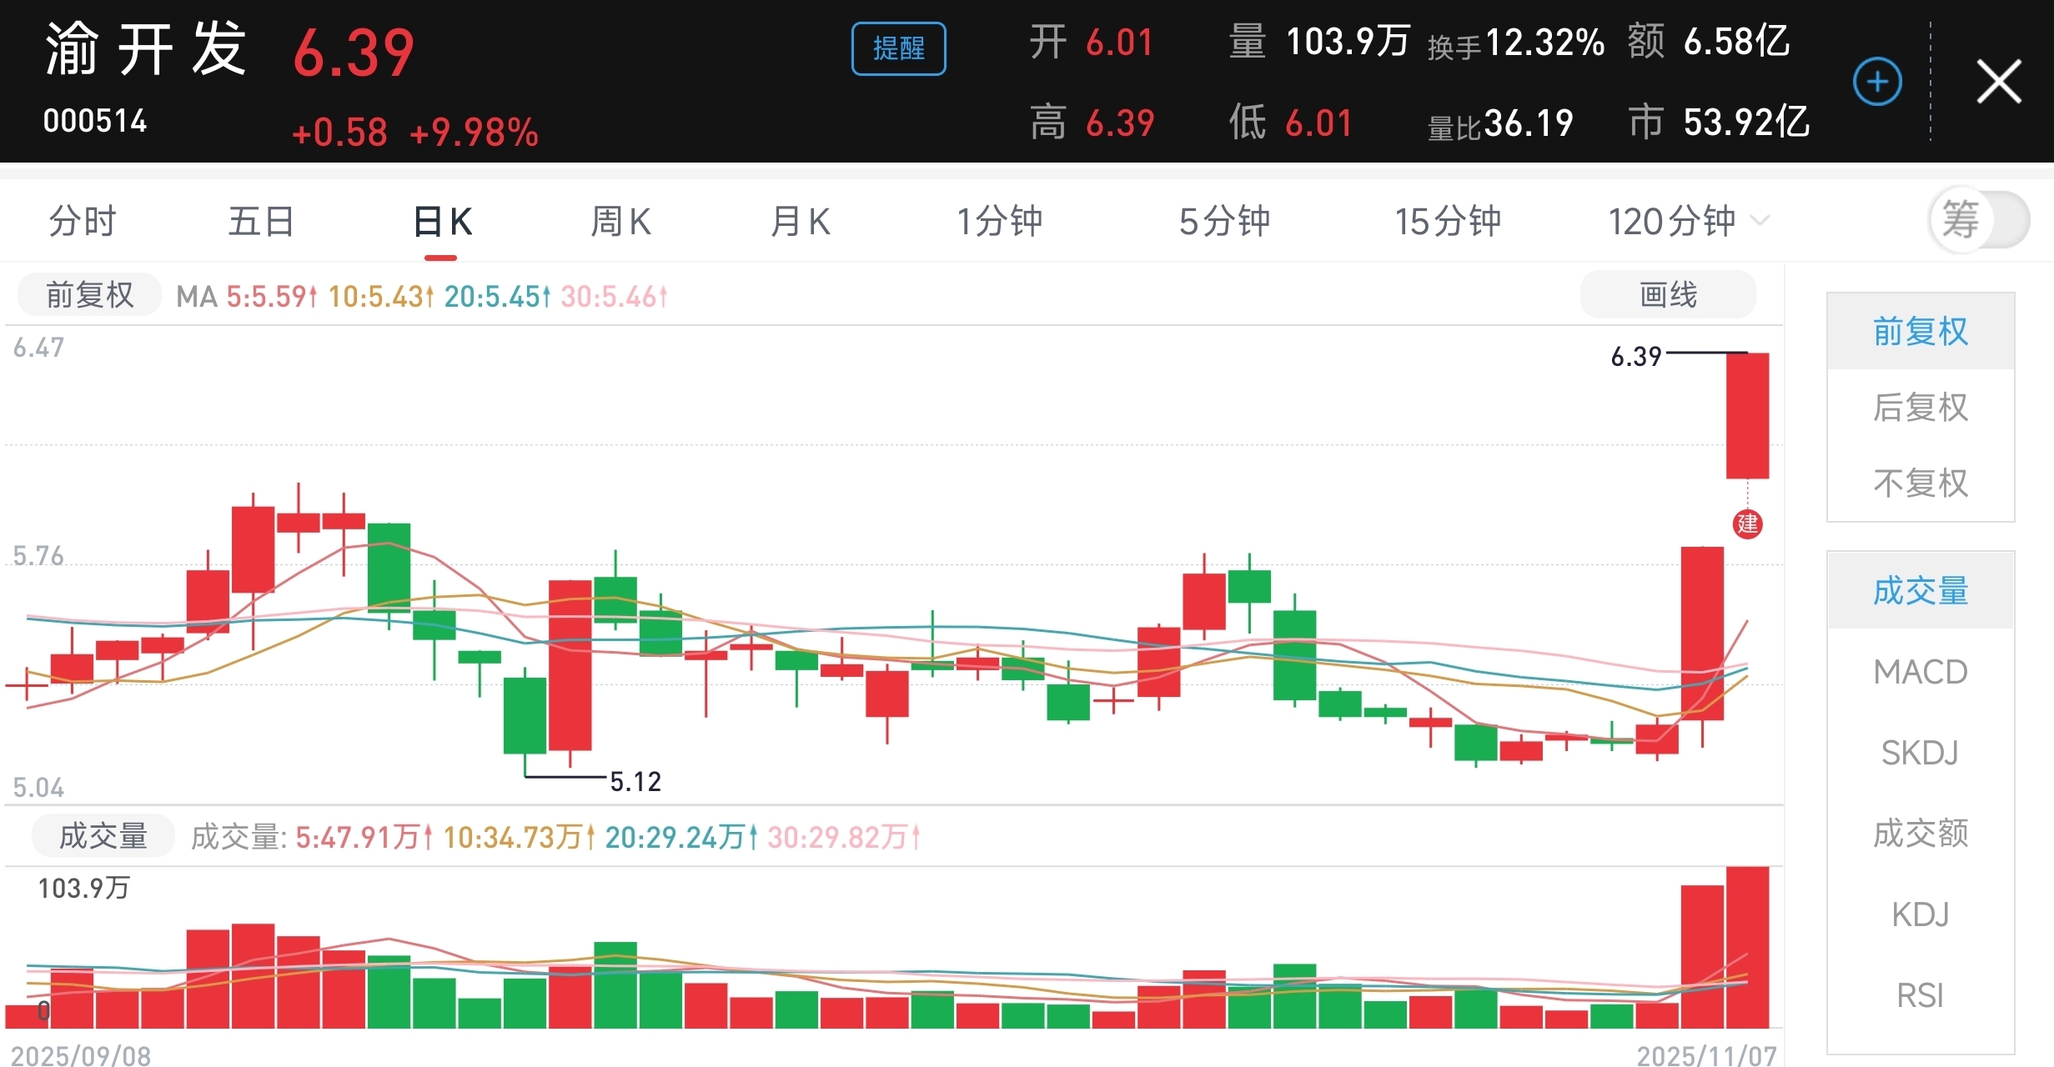
Task: Open the 前复权 selector above chart
Action: click(x=89, y=295)
